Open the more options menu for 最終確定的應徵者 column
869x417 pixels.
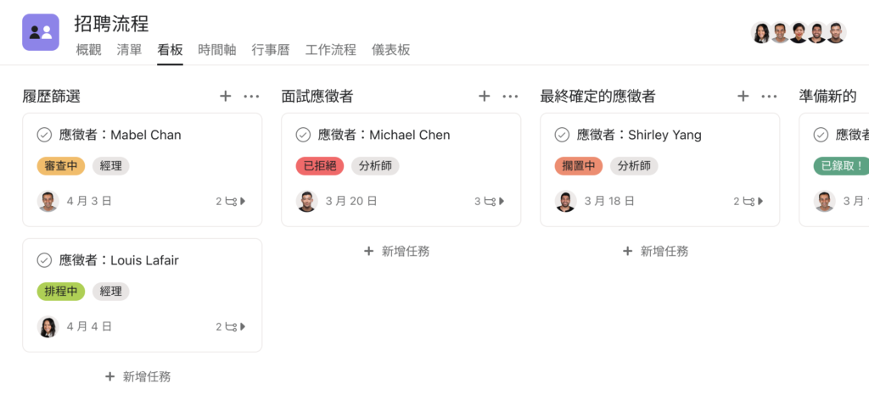coord(769,97)
